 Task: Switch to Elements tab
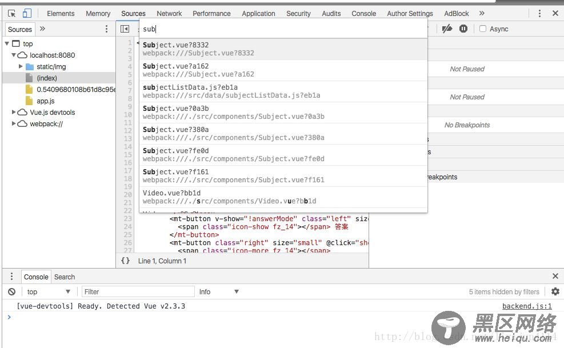61,14
